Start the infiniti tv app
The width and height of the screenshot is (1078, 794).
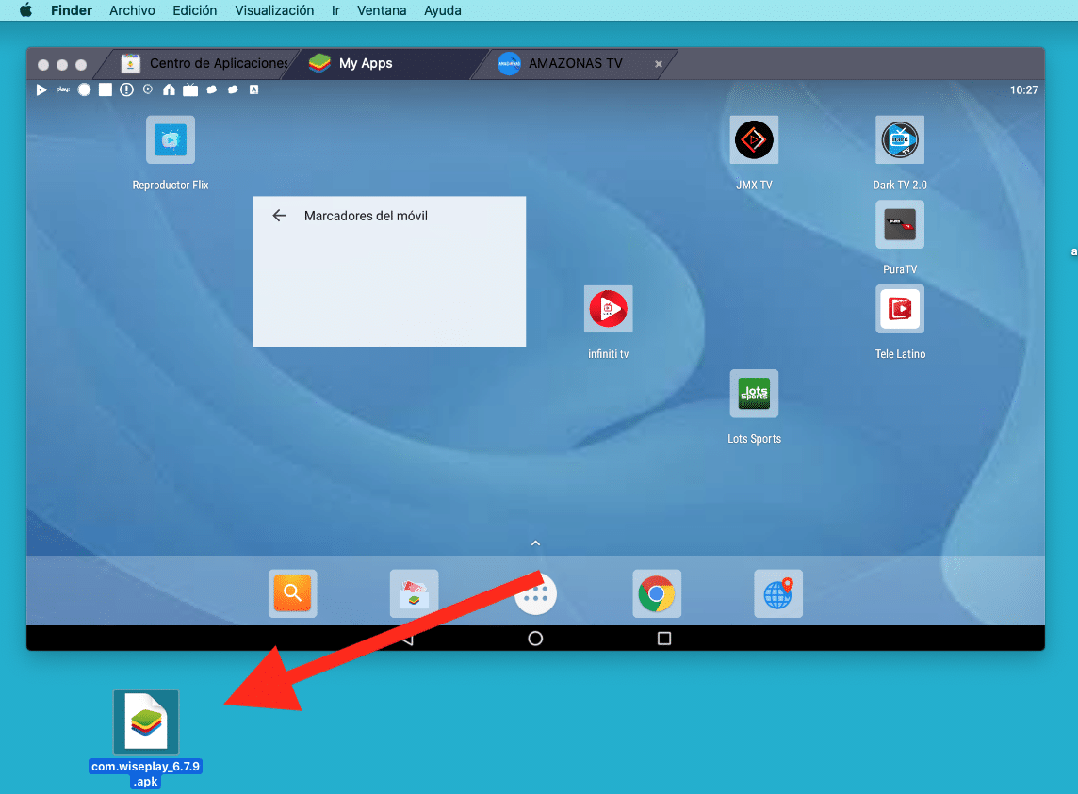click(x=608, y=308)
